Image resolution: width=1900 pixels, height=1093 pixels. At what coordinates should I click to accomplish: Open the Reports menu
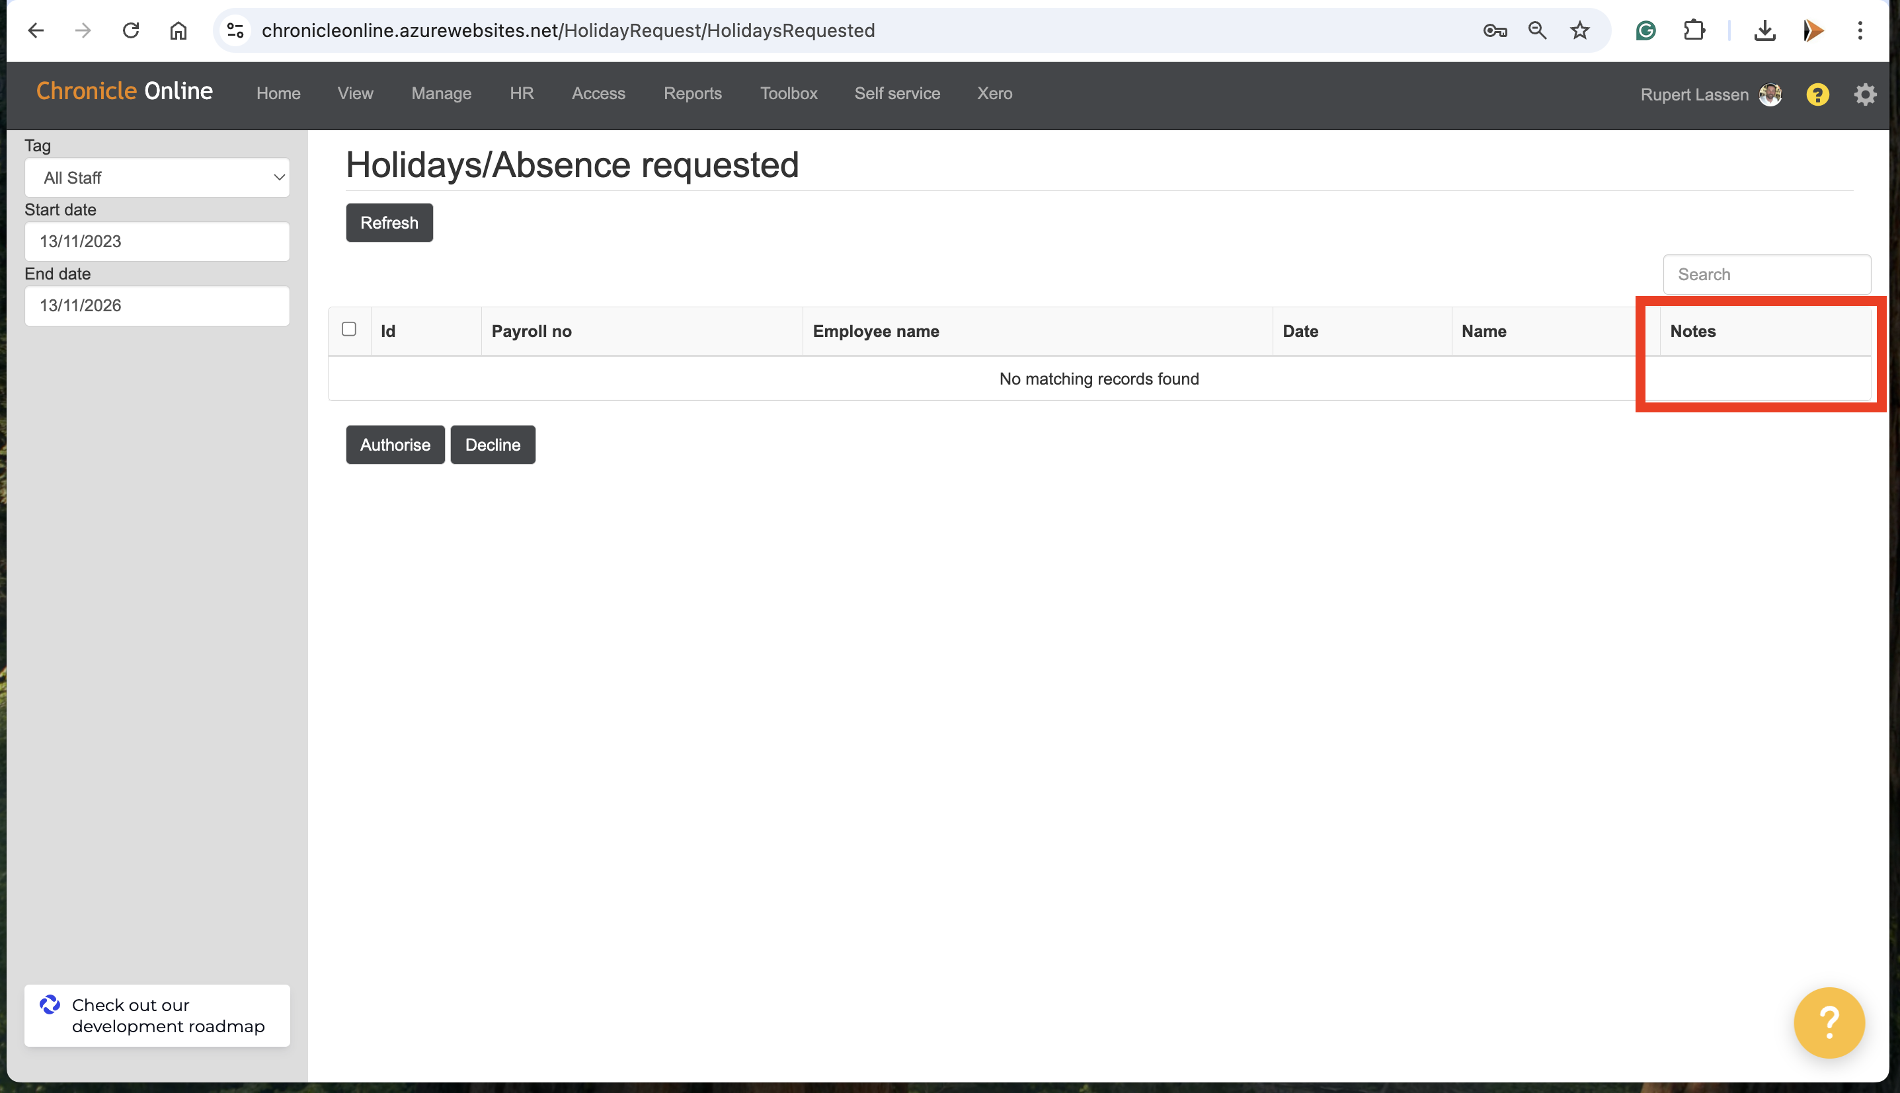coord(692,94)
